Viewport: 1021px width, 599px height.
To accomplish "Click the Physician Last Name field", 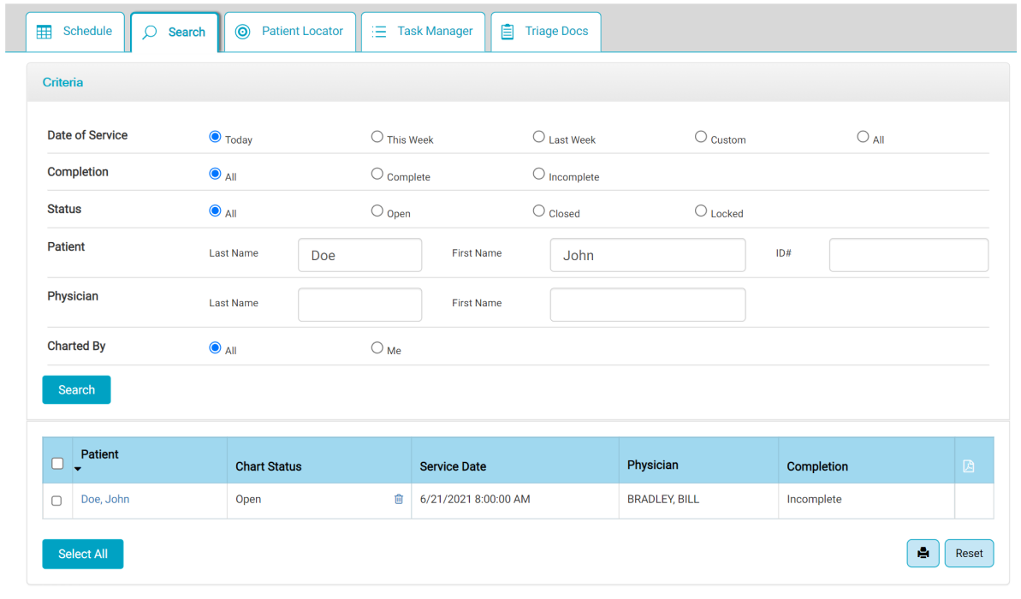I will click(x=359, y=305).
